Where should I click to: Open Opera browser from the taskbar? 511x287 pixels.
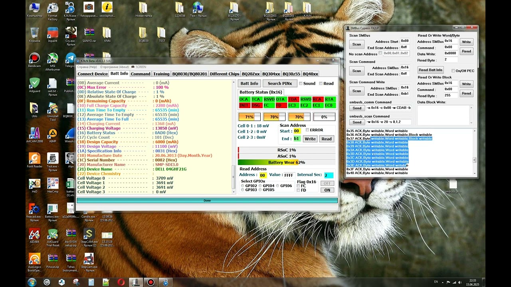[121, 282]
